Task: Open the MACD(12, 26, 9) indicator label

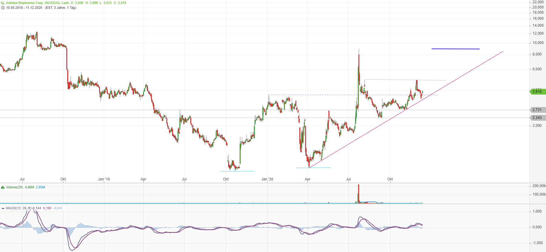Action: point(18,208)
